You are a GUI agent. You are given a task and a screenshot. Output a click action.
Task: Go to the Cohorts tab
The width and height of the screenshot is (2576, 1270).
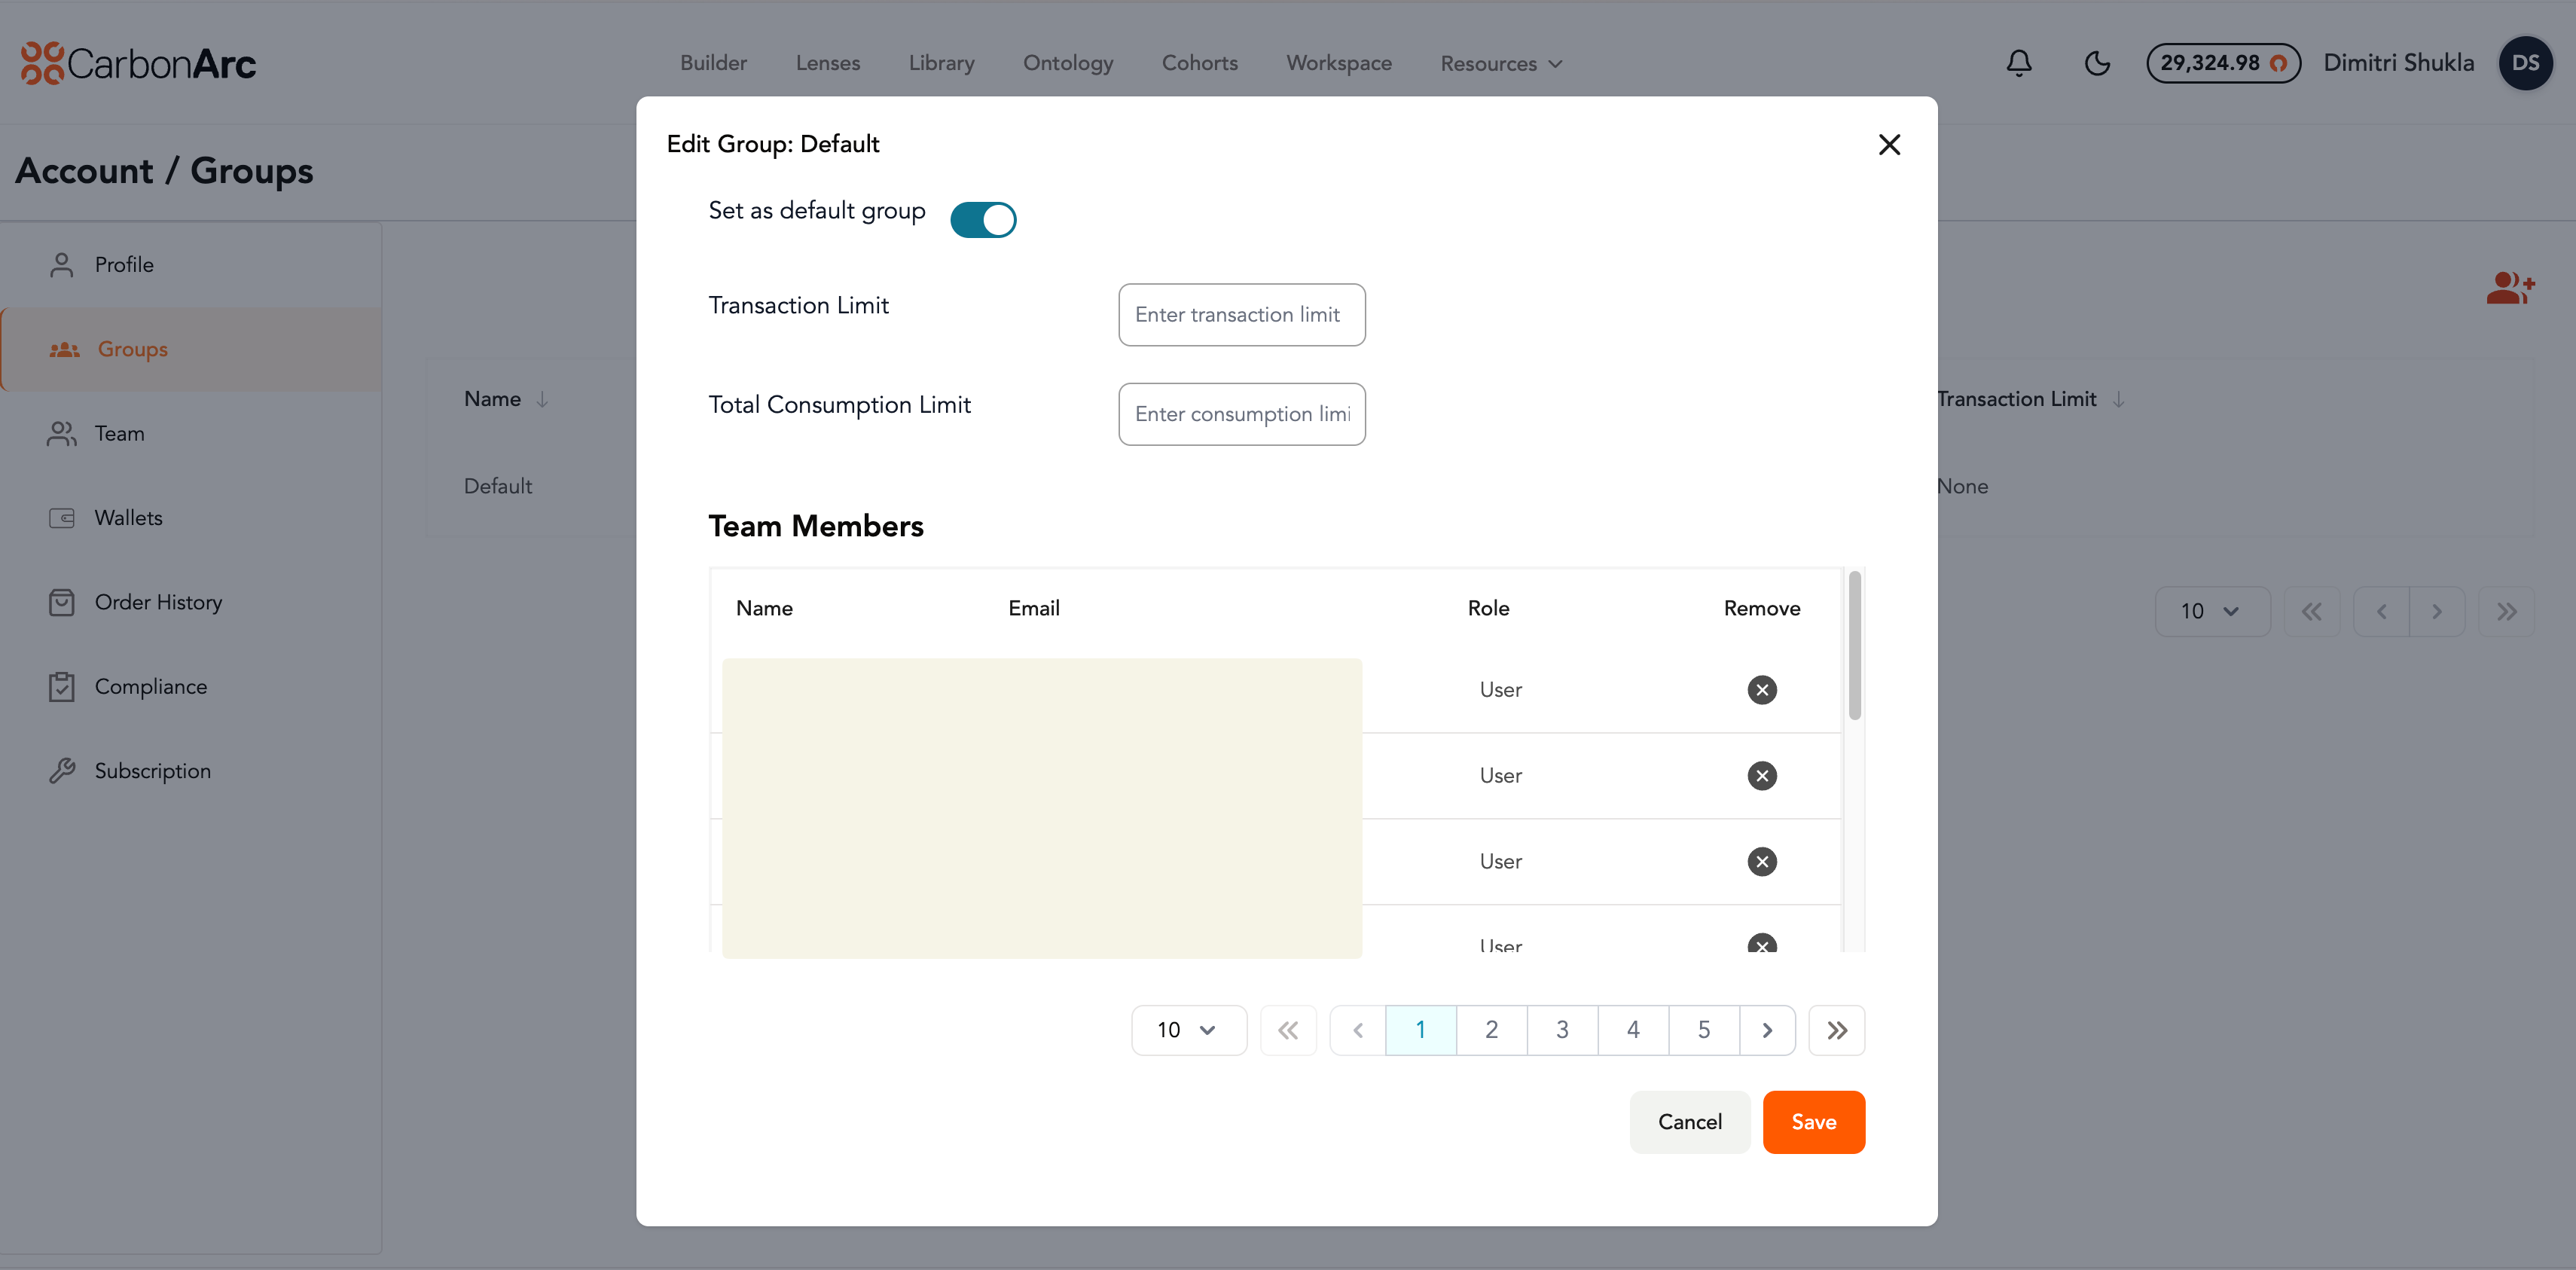coord(1199,63)
